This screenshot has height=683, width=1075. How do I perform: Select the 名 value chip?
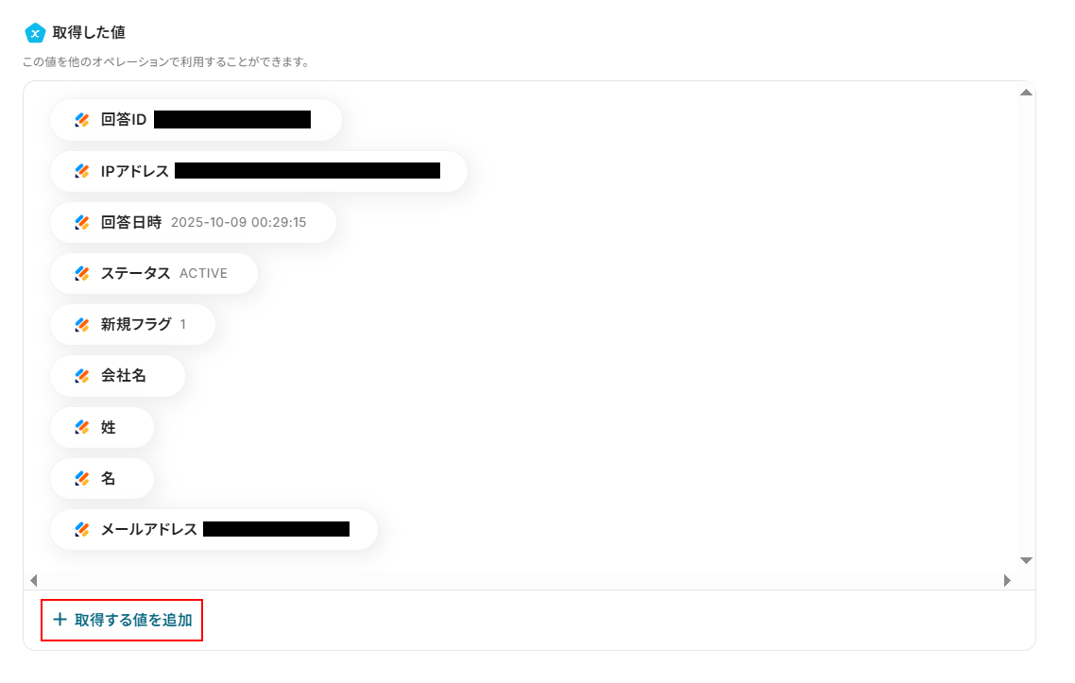(102, 478)
